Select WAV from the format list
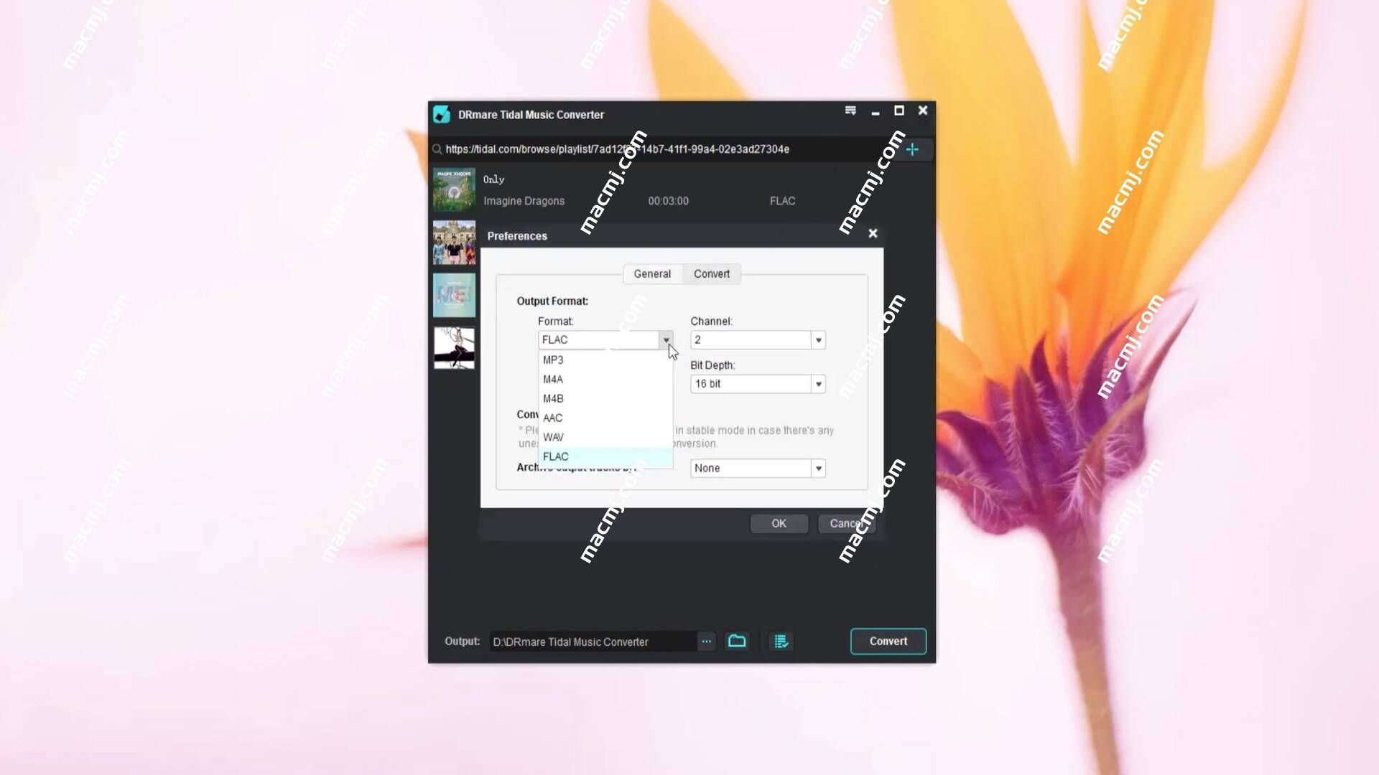This screenshot has width=1379, height=775. [x=605, y=438]
